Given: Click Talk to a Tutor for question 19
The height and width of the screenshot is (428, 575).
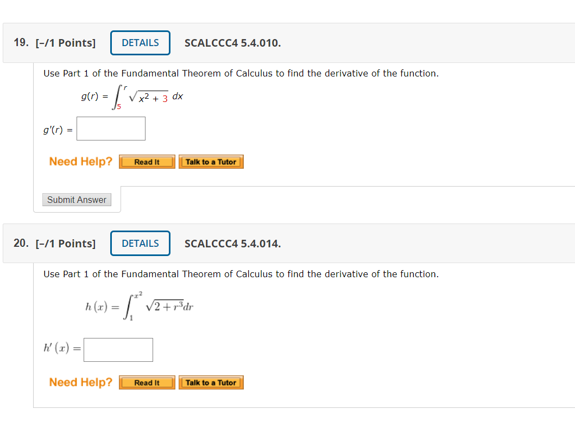Looking at the screenshot, I should (x=211, y=161).
